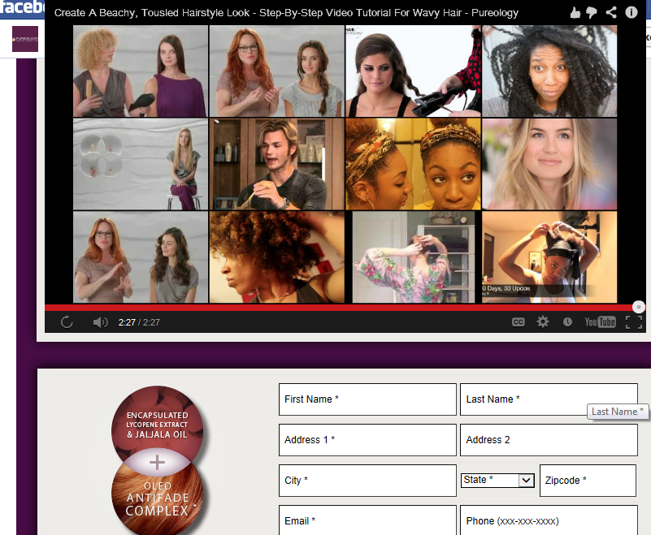Click the thumbs down dislike icon
The height and width of the screenshot is (535, 651).
[593, 13]
